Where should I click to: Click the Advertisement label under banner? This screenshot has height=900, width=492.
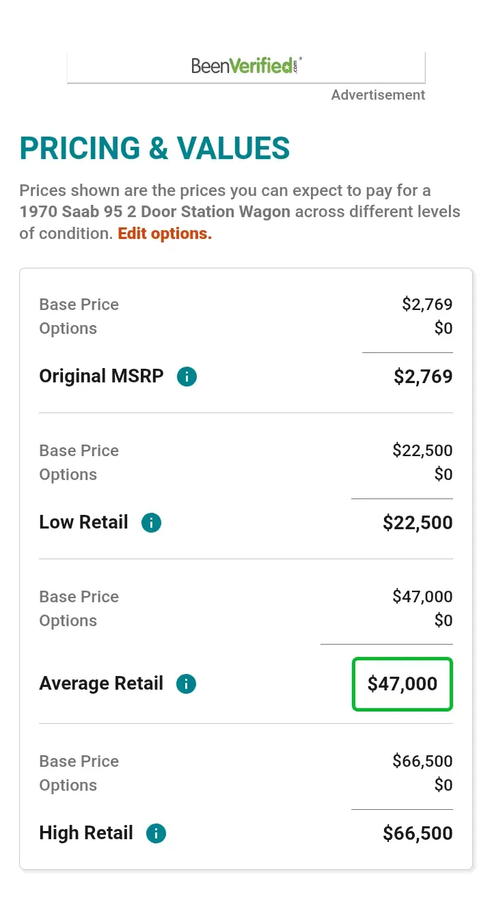pyautogui.click(x=378, y=95)
